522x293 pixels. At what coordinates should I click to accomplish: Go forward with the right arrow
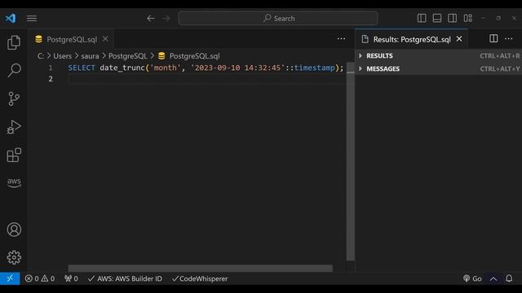(x=166, y=18)
